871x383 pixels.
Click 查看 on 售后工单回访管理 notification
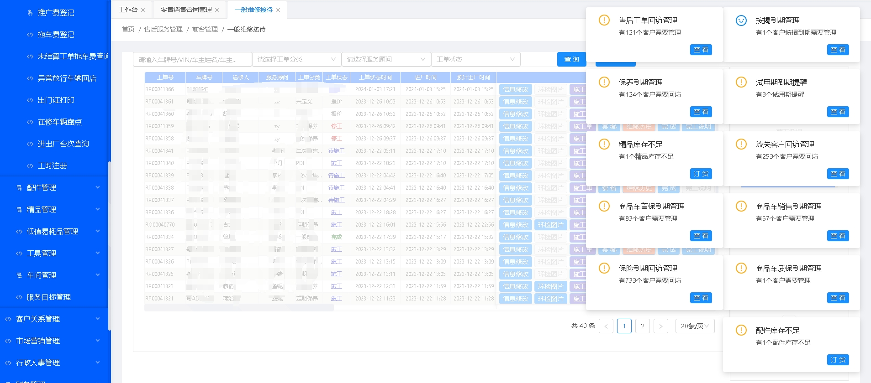[x=701, y=50]
